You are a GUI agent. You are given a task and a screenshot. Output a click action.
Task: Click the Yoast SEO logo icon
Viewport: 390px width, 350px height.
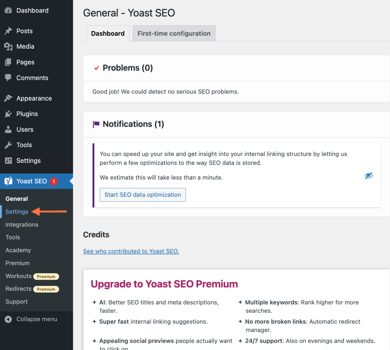tap(8, 181)
